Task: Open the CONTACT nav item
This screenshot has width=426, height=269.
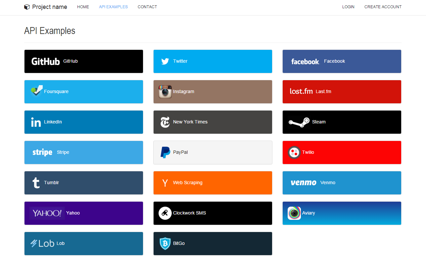Action: coord(147,7)
